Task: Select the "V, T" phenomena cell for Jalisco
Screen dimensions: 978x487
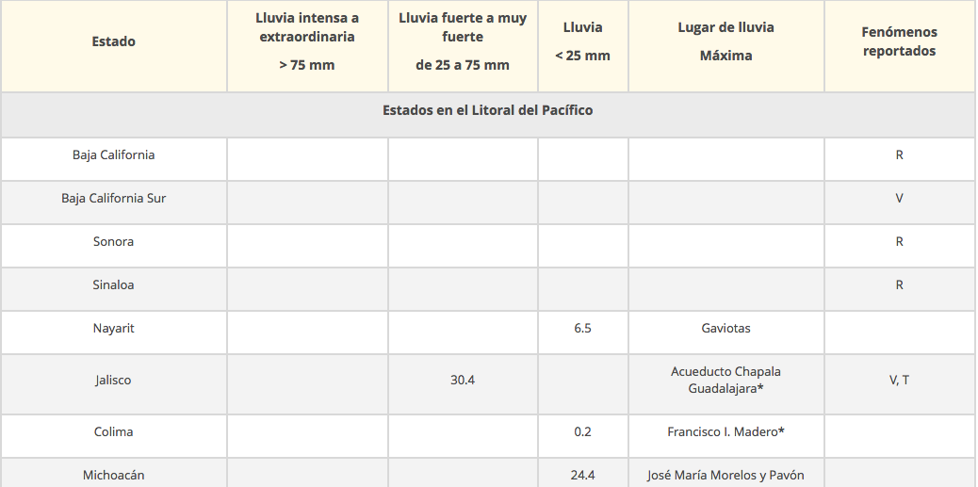Action: pos(899,380)
